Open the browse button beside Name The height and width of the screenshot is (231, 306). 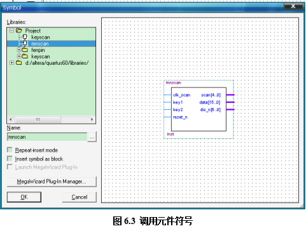(92, 137)
